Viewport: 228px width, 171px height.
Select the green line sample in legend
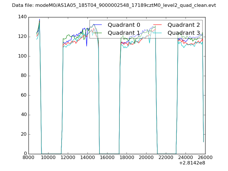[98, 33]
